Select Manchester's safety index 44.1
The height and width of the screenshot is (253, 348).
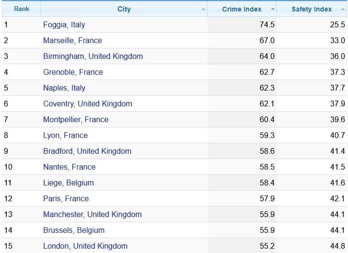(337, 214)
